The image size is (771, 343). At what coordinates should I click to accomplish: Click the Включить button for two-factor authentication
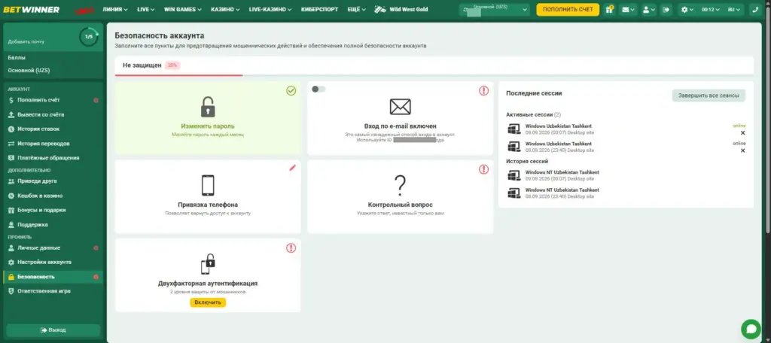(x=208, y=302)
